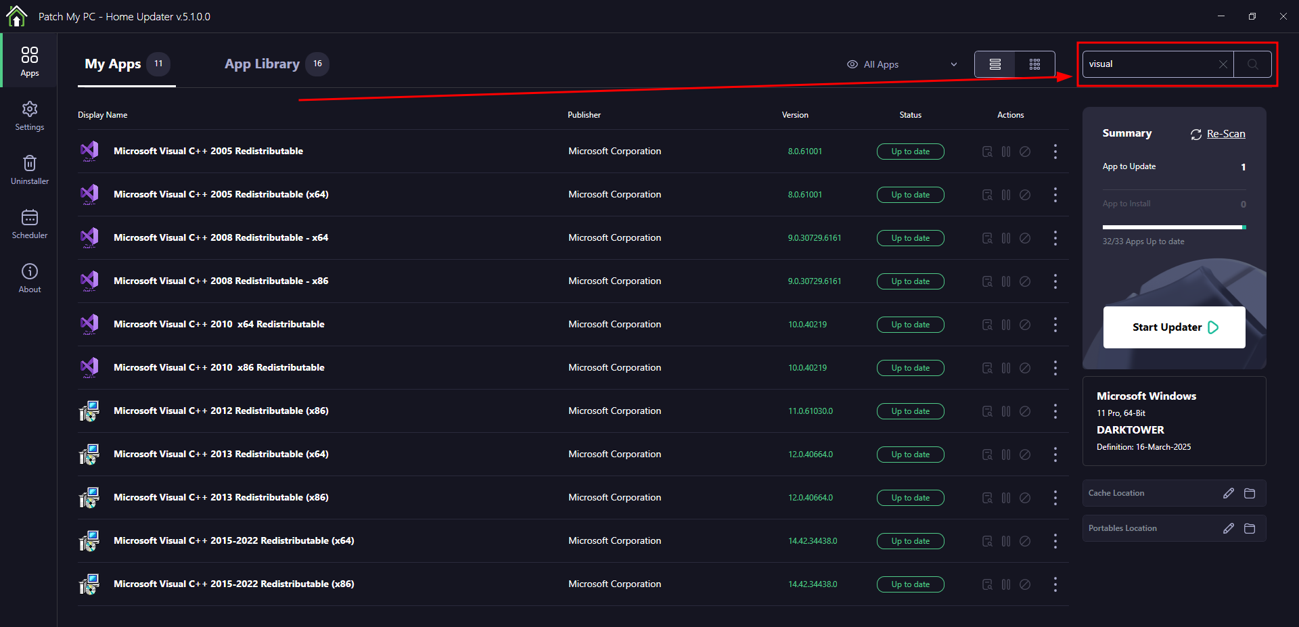Sort by Display Name column header
The width and height of the screenshot is (1299, 627).
102,115
